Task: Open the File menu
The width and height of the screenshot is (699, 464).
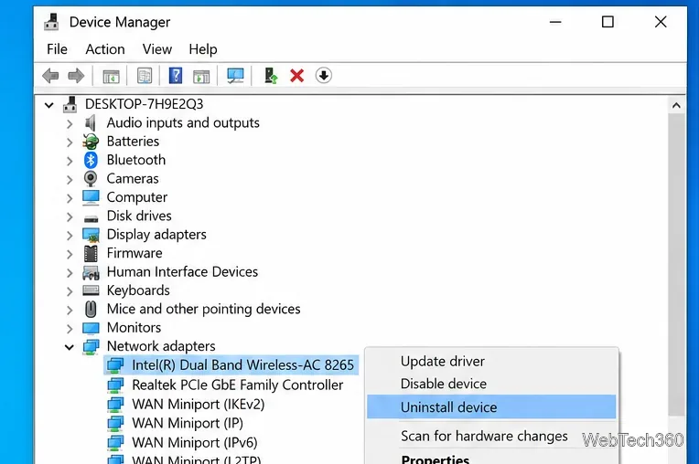Action: (x=57, y=49)
